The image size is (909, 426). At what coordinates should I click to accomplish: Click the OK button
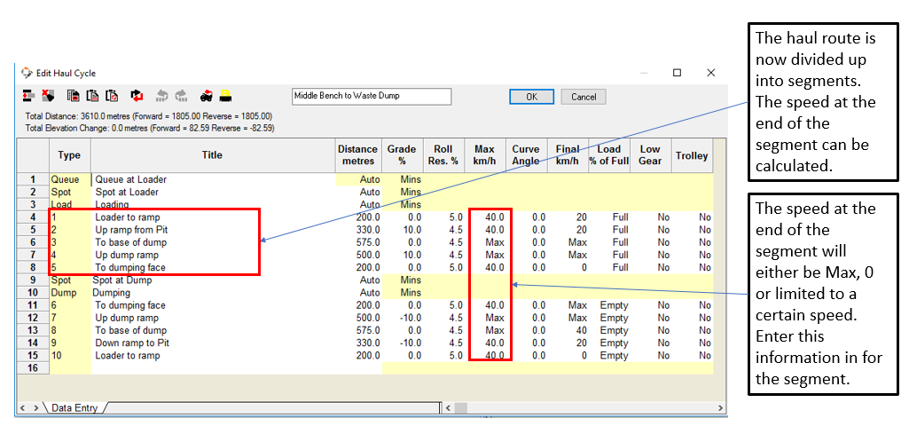(x=531, y=97)
